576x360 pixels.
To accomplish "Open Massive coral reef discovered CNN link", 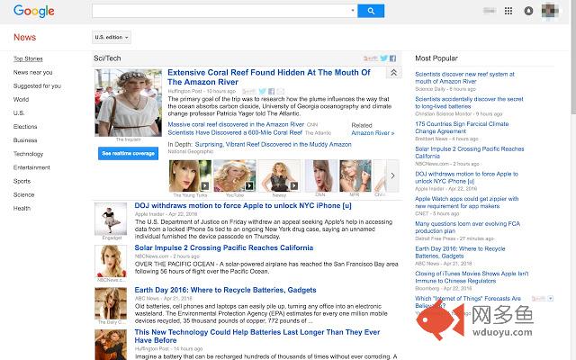I will click(236, 124).
